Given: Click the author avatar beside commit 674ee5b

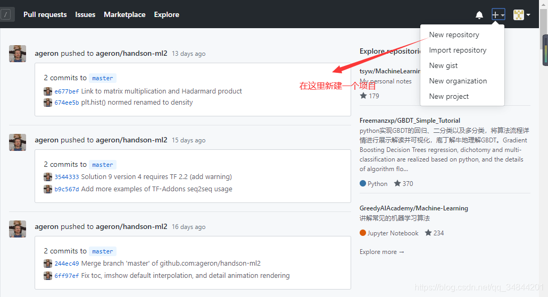Looking at the screenshot, I should (48, 103).
